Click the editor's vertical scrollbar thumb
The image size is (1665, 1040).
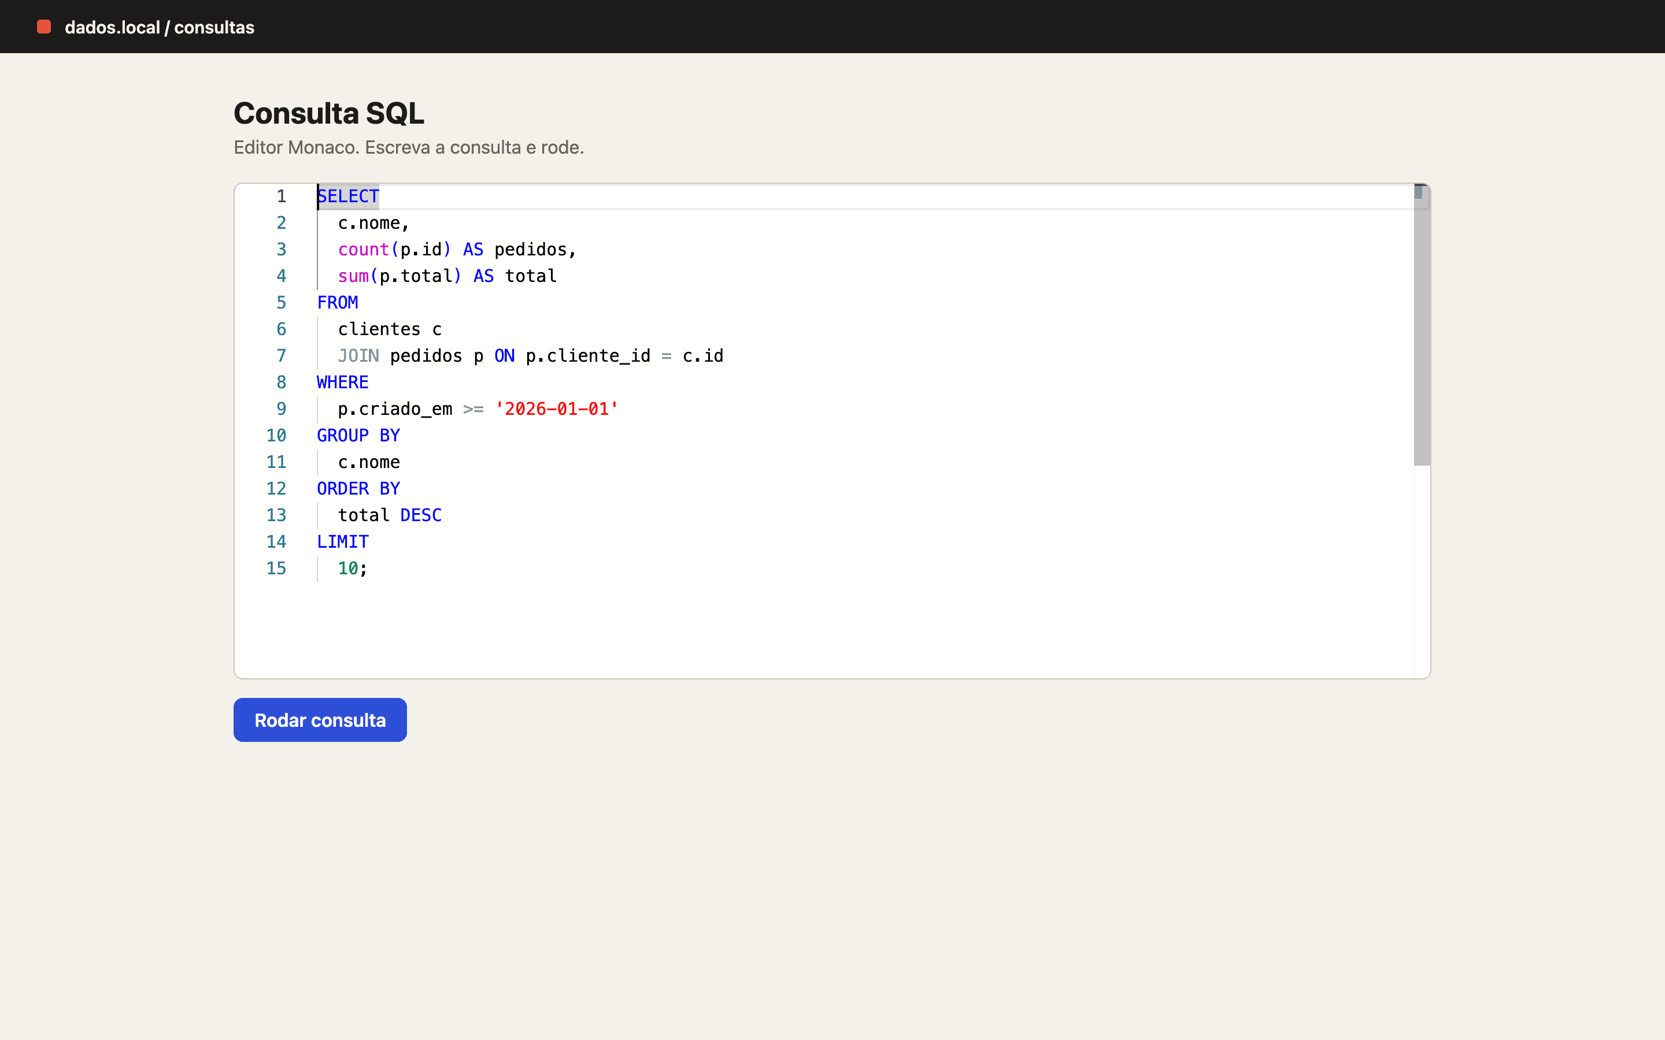point(1422,325)
